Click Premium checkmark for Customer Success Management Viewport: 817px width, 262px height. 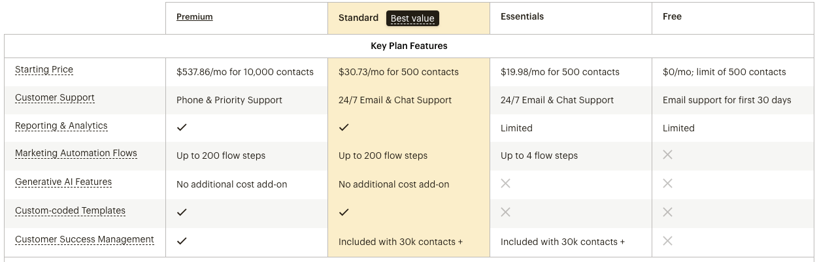(182, 241)
